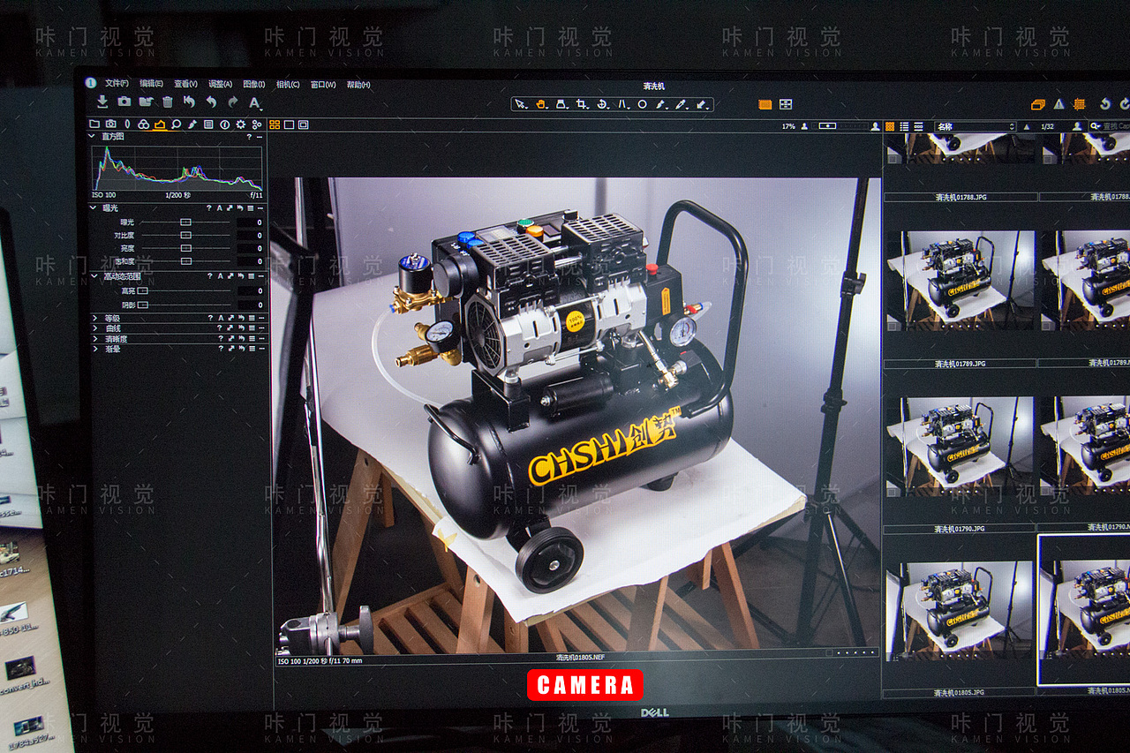Viewport: 1130px width, 753px height.
Task: Switch browser to list view
Action: [904, 126]
